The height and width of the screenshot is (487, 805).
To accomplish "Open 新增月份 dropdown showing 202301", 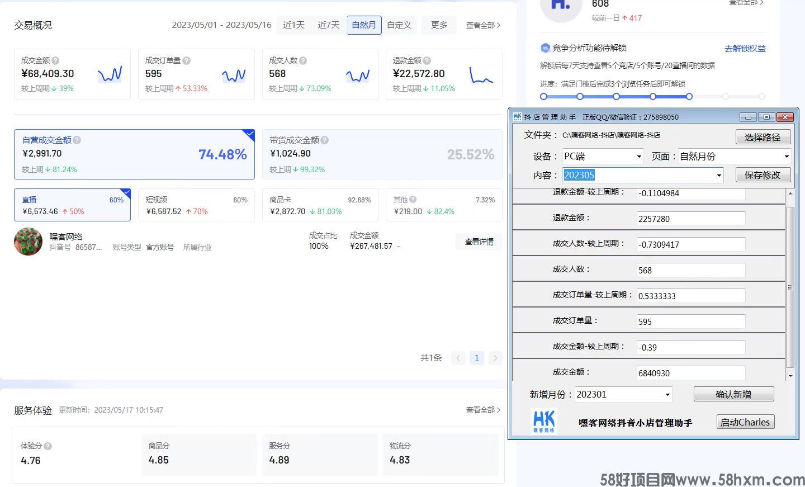I will (x=623, y=394).
